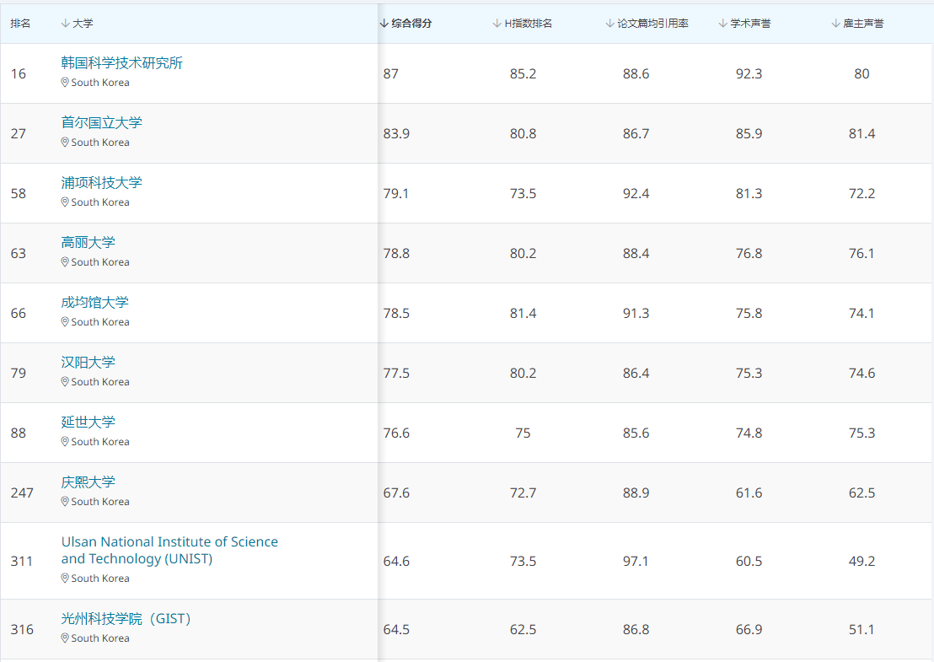Image resolution: width=934 pixels, height=662 pixels.
Task: Select the 排名 column header
Action: 20,24
